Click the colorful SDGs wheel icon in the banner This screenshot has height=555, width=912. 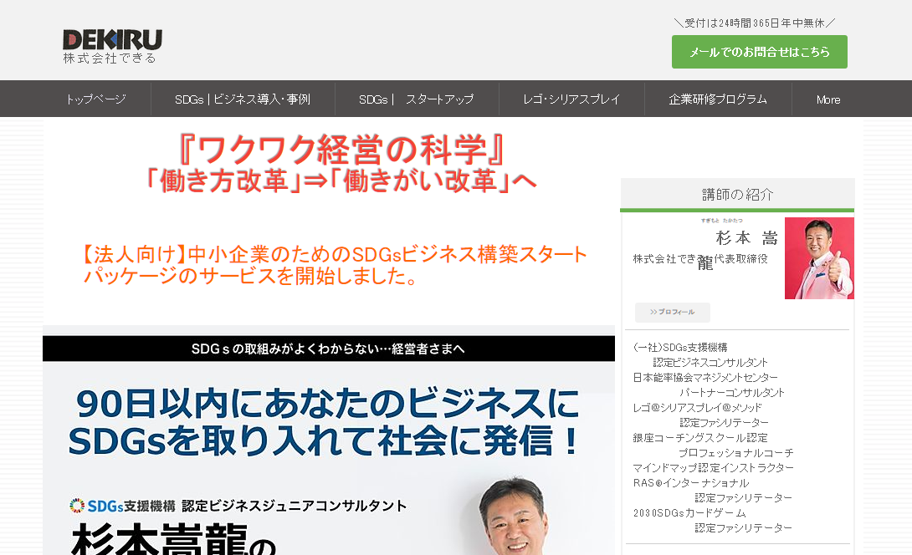(x=76, y=503)
